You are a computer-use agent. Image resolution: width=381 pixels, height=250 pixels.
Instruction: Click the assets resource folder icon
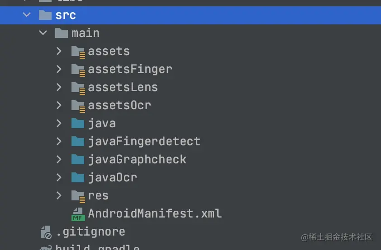(x=78, y=51)
